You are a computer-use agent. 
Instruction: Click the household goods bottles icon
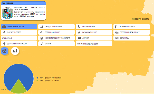pyautogui.click(x=116, y=27)
